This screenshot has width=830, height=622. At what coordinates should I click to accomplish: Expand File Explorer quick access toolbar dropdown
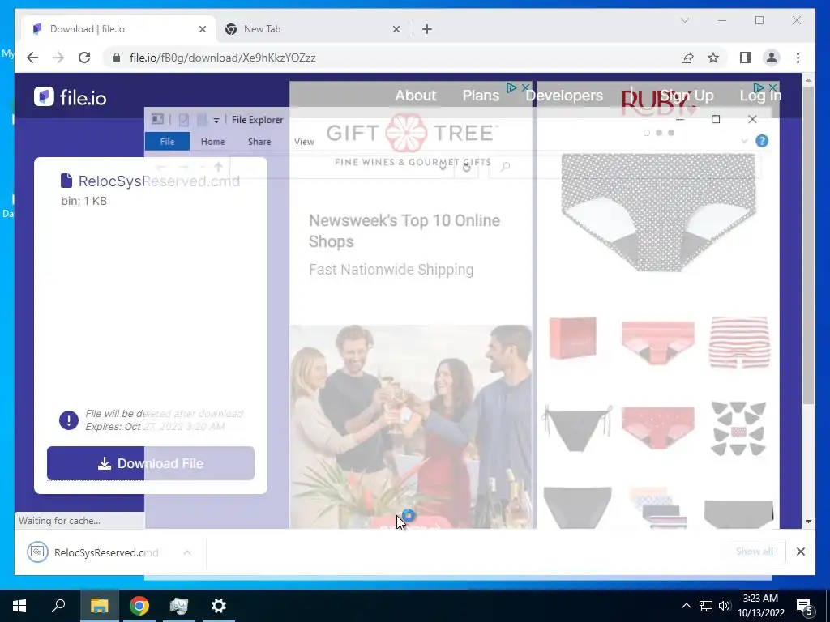[x=216, y=121]
